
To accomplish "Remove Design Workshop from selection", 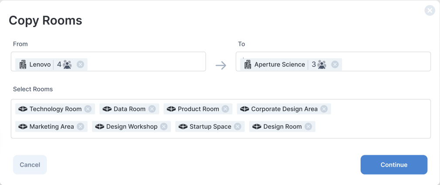I will [164, 127].
